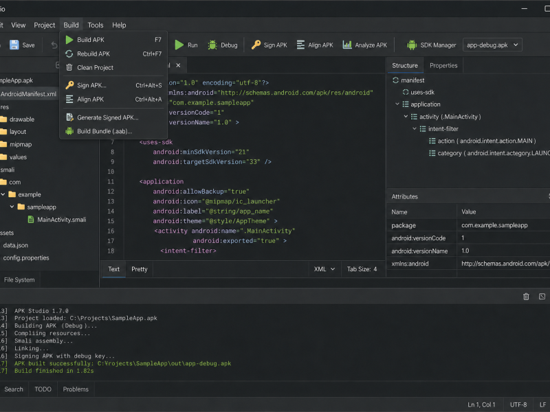
Task: Select data.json in file tree
Action: click(x=15, y=245)
